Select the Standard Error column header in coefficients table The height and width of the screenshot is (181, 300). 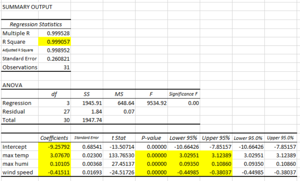coord(86,138)
